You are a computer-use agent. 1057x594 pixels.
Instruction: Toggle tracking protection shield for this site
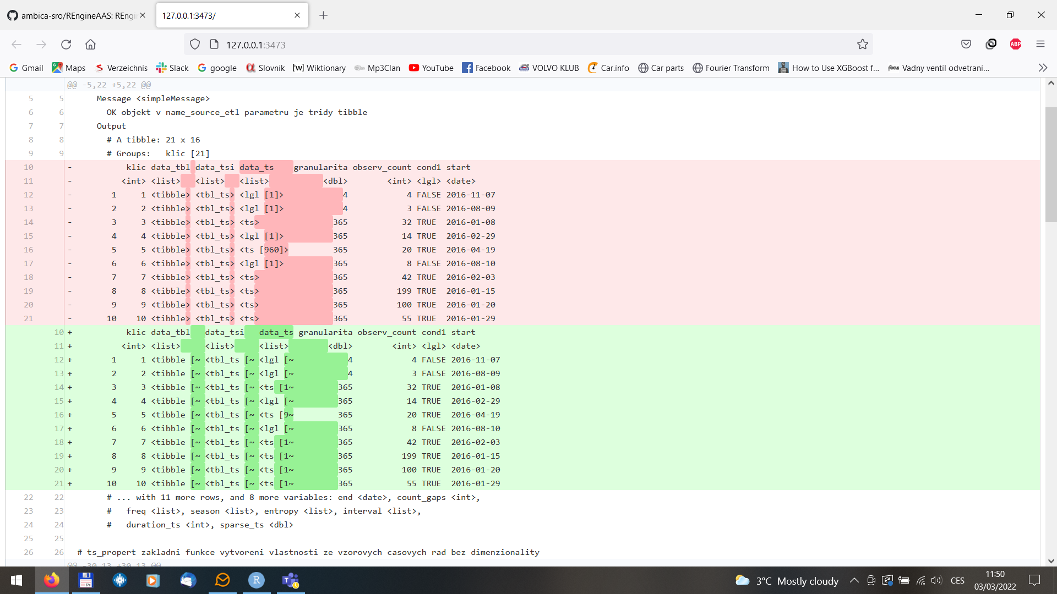(x=194, y=44)
